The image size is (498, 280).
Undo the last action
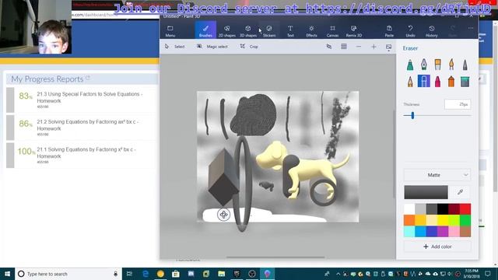pyautogui.click(x=410, y=30)
